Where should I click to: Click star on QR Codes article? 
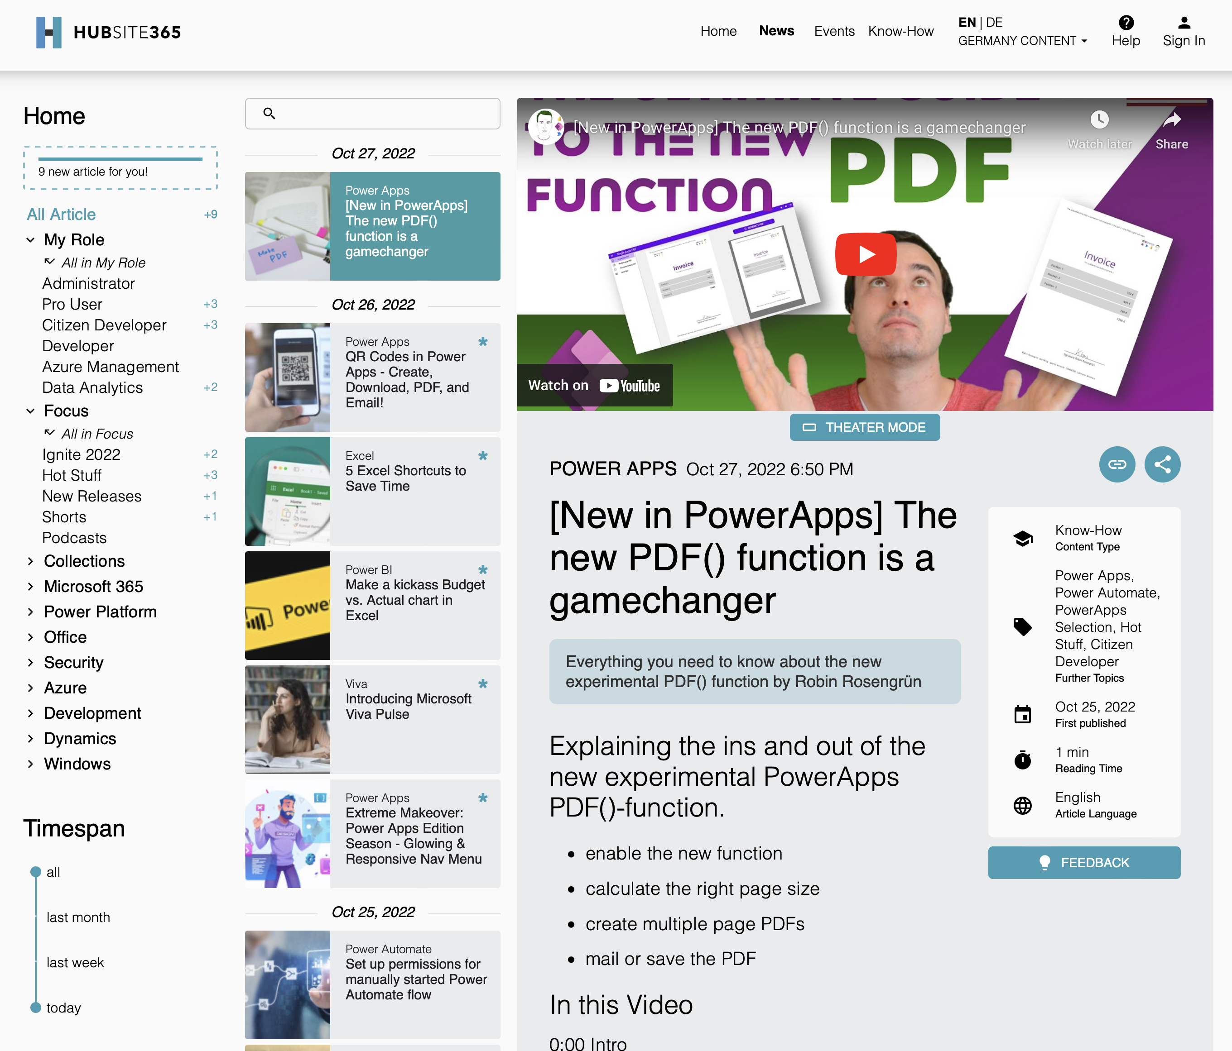click(x=483, y=342)
